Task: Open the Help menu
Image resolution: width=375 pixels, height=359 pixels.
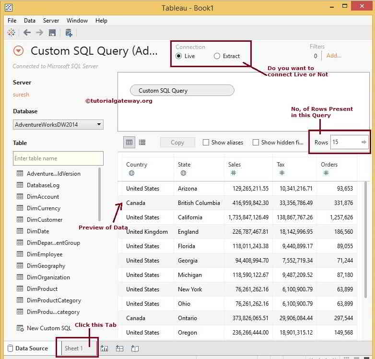Action: [101, 21]
